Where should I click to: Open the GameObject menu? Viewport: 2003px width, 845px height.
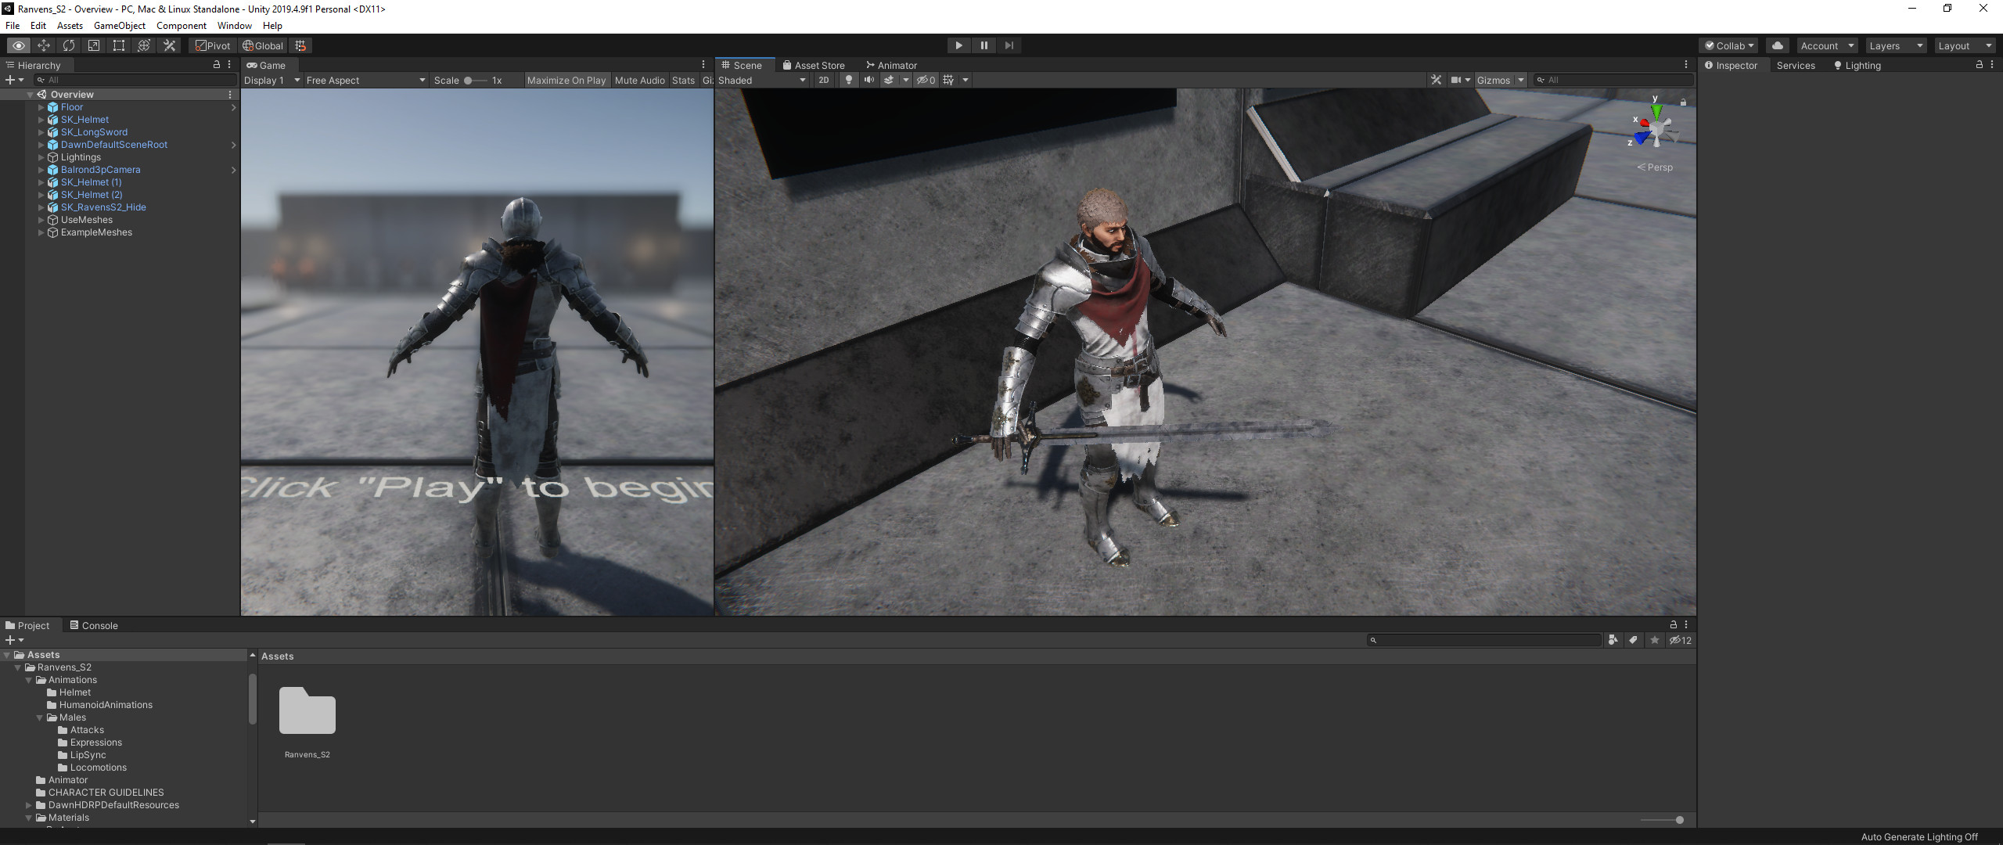[x=119, y=26]
